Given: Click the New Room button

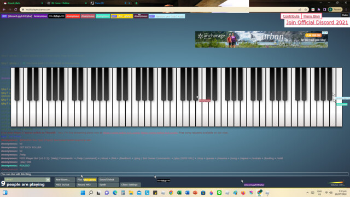Looking at the screenshot, I should click(x=65, y=179).
